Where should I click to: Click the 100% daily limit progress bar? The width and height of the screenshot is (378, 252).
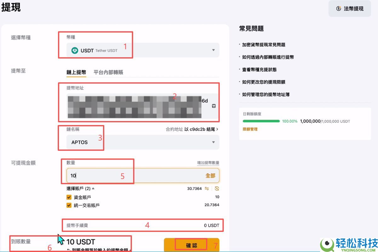(x=261, y=121)
